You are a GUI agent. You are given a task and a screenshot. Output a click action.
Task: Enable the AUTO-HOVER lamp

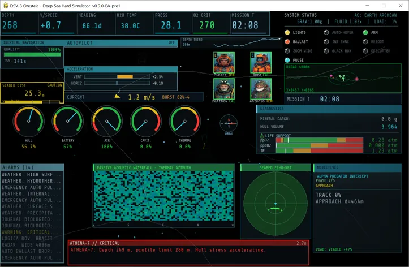point(326,32)
